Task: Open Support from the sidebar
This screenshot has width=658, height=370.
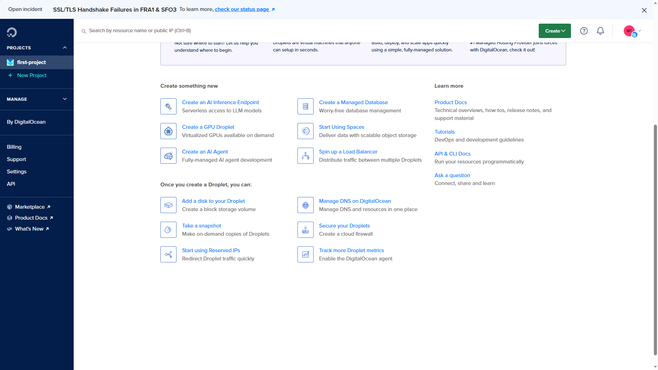Action: click(x=16, y=159)
